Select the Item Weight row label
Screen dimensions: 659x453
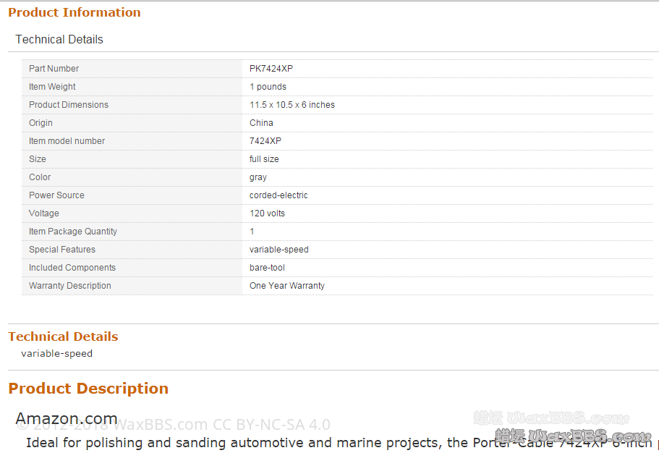(x=52, y=87)
